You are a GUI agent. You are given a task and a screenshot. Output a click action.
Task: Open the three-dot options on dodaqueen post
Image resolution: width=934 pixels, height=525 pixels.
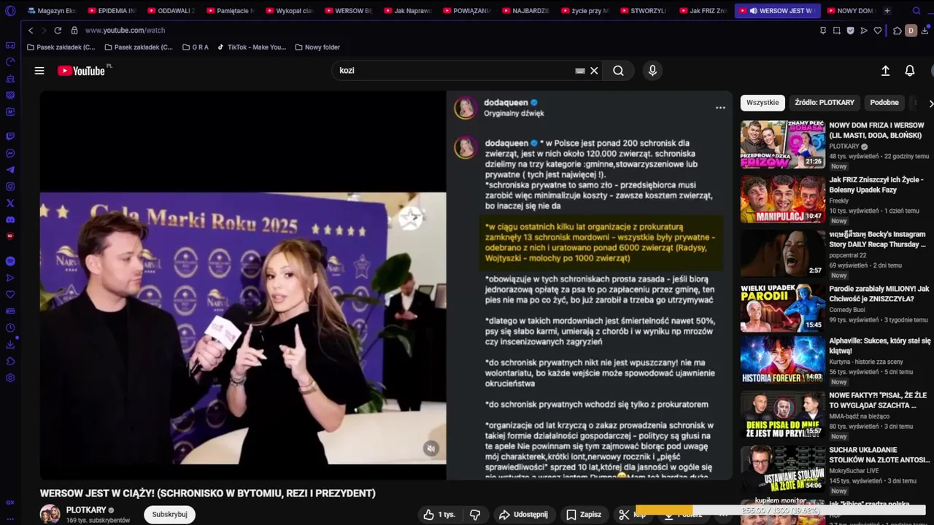720,108
